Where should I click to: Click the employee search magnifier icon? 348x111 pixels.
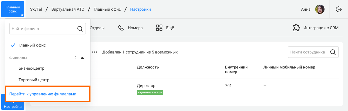click(333, 52)
